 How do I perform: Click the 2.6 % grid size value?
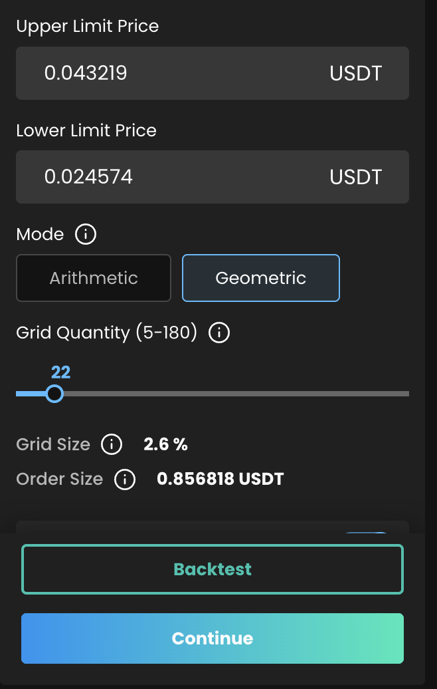coord(166,444)
